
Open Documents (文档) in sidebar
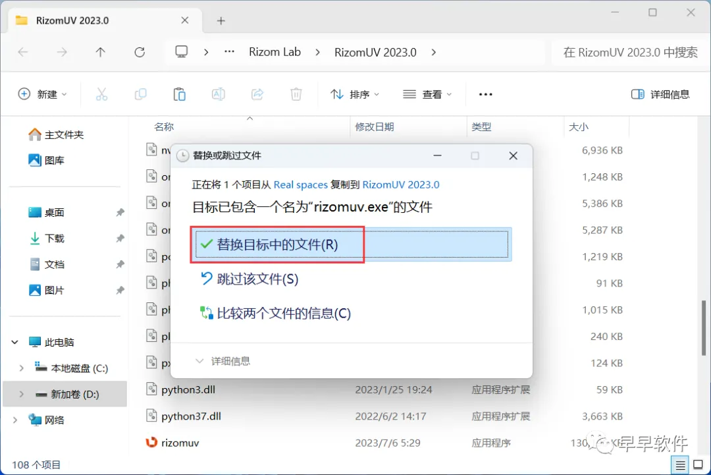[x=46, y=264]
